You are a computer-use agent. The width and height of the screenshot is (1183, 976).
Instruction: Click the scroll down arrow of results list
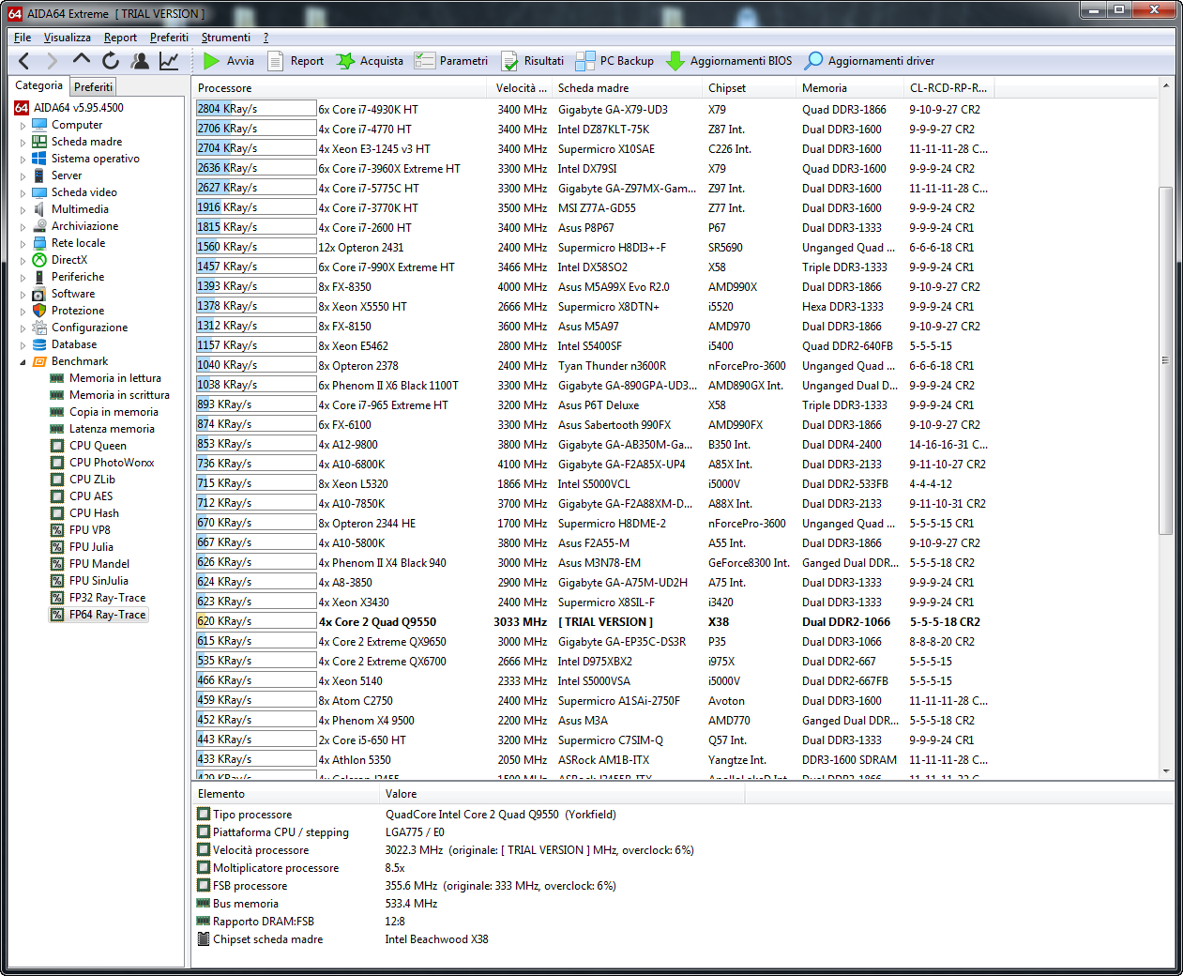point(1165,770)
